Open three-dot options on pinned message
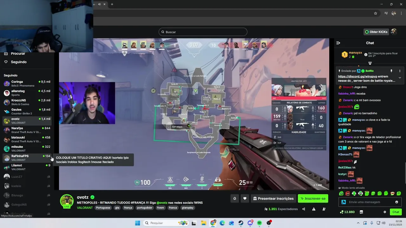This screenshot has width=406, height=228. coord(400,71)
